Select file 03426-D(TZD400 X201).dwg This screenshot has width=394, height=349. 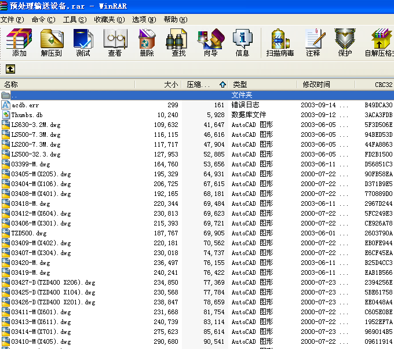[x=53, y=302]
